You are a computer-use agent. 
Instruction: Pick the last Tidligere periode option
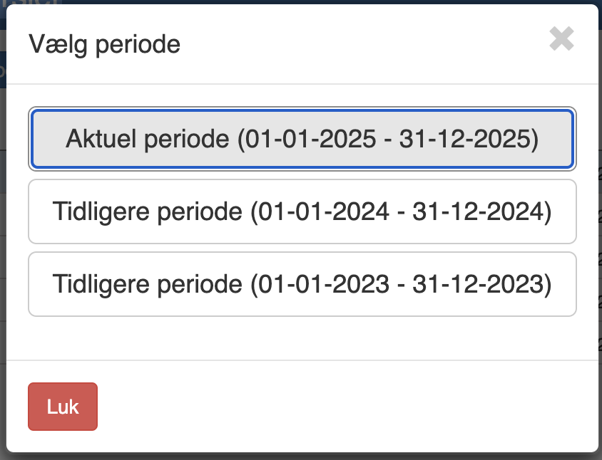pos(302,284)
